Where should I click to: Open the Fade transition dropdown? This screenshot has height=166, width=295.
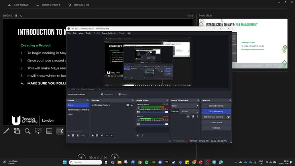click(x=185, y=106)
